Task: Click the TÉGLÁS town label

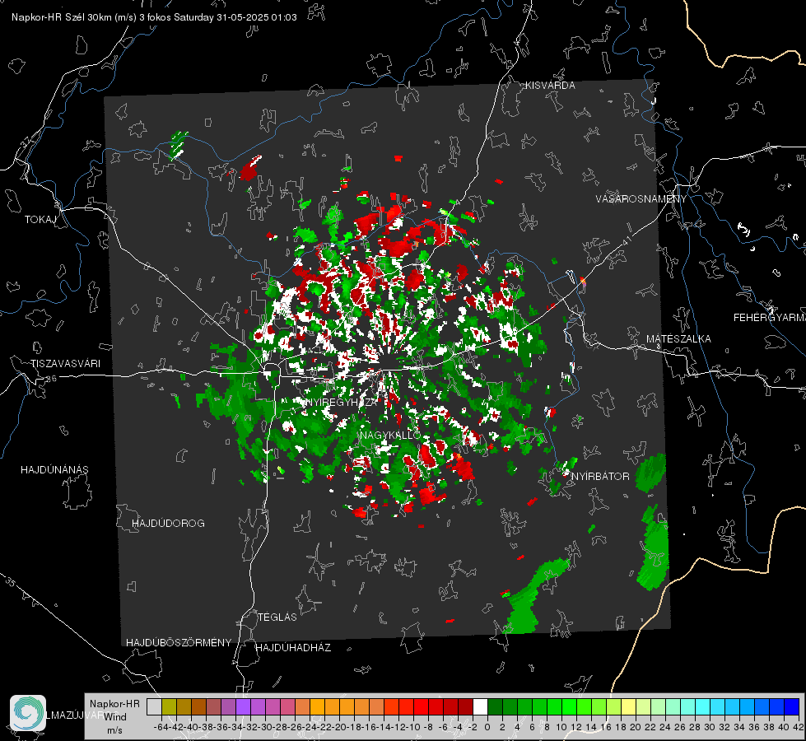Action: coord(277,617)
